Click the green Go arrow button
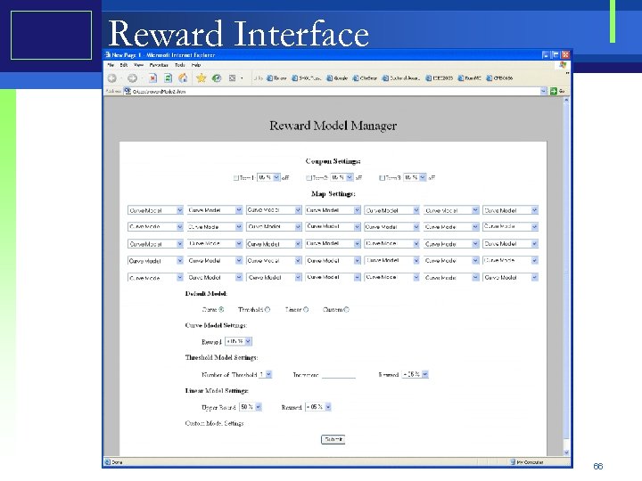642x481 pixels. (554, 91)
